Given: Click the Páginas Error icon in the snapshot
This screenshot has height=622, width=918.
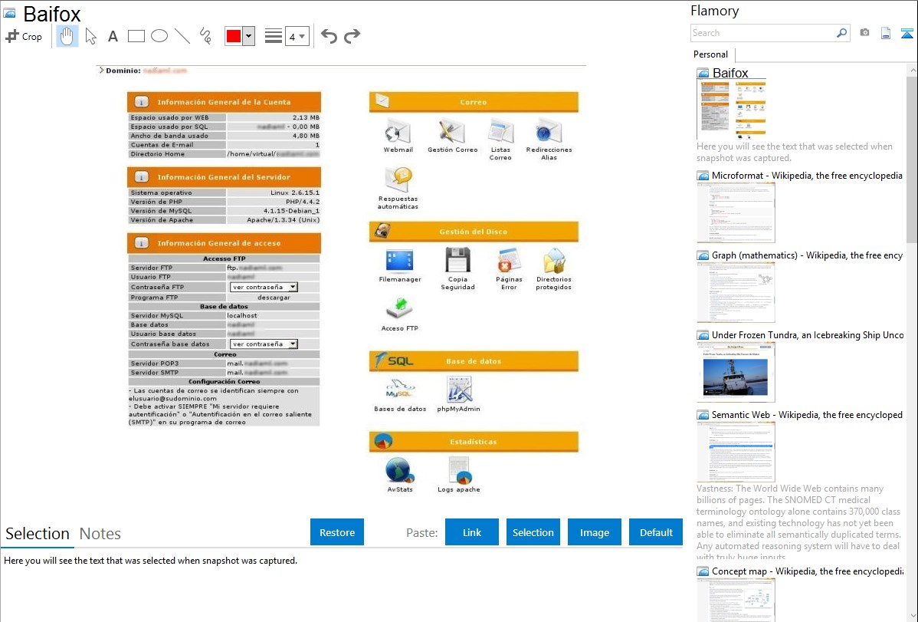Looking at the screenshot, I should tap(509, 261).
